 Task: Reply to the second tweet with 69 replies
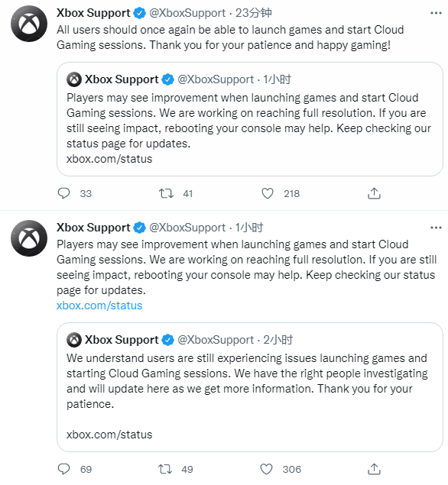coord(64,469)
